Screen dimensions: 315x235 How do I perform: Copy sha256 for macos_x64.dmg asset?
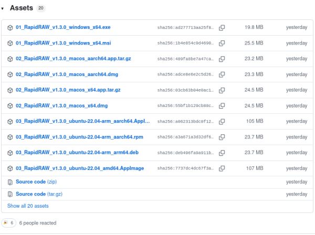click(222, 106)
